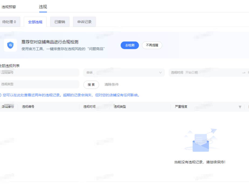249x188 pixels.
Task: Click the filter icon in 严重程度 column
Action: click(x=240, y=107)
